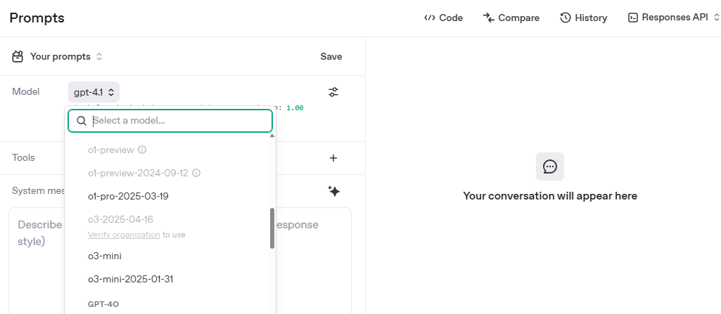
Task: Click the scroll up arrow in model list
Action: [x=272, y=136]
